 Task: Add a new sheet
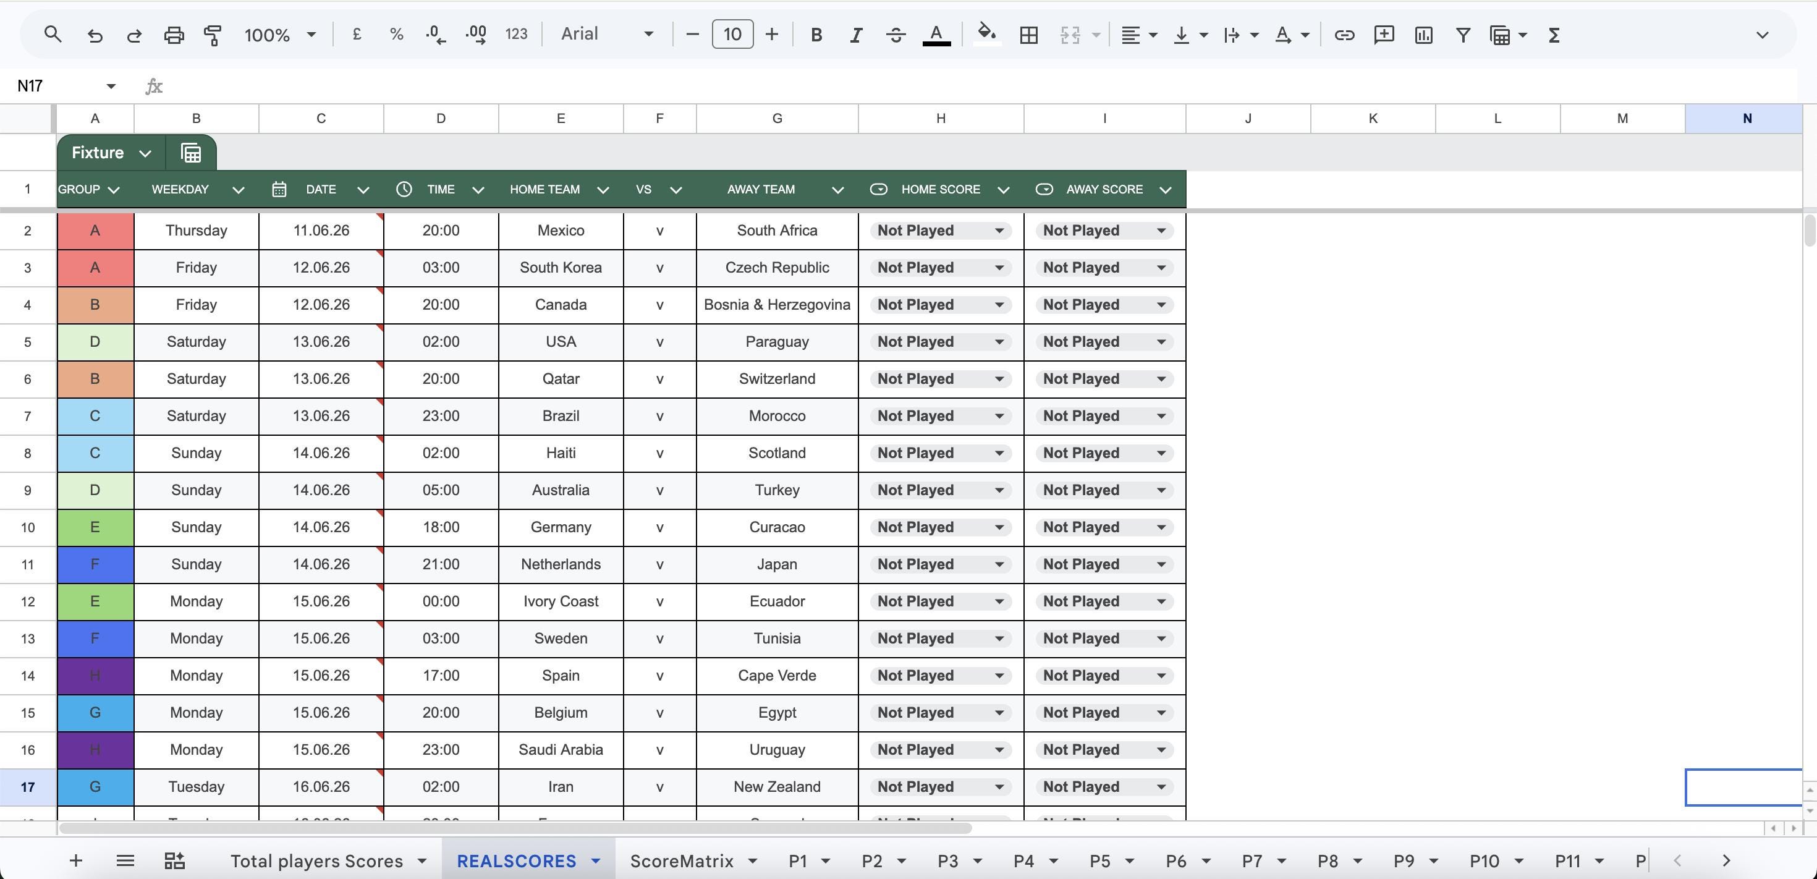click(75, 860)
